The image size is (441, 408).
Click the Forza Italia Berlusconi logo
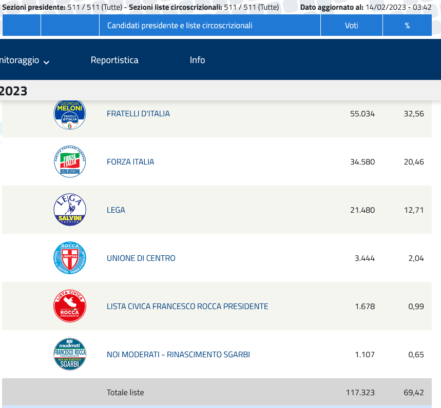[70, 162]
